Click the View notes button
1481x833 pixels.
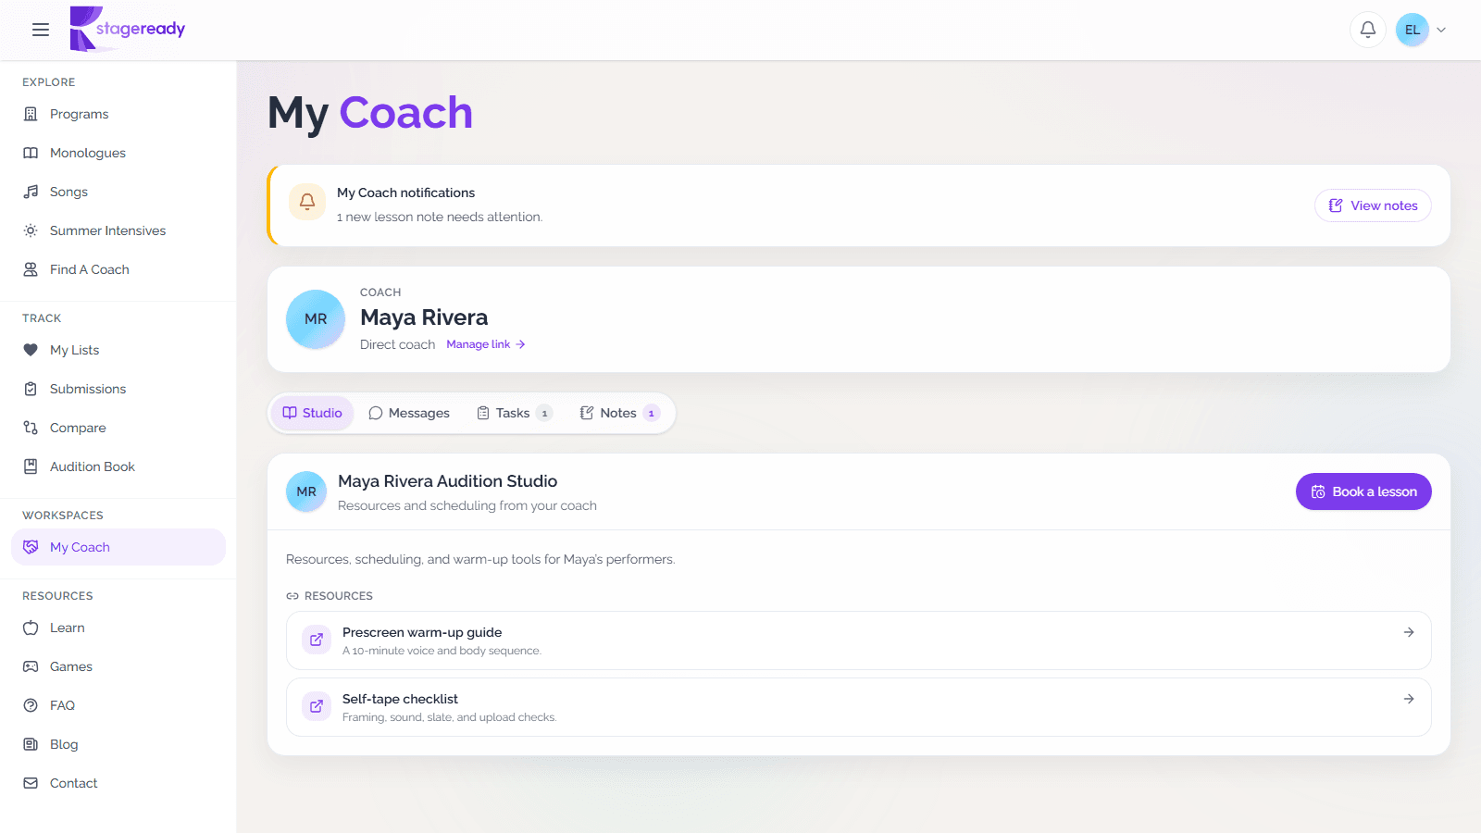coord(1373,205)
